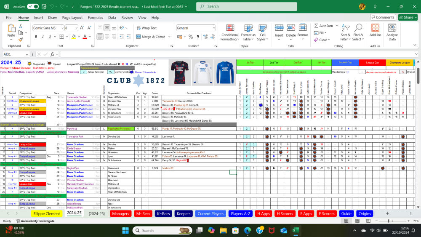Open Microsoft Edge from taskbar

(x=248, y=230)
